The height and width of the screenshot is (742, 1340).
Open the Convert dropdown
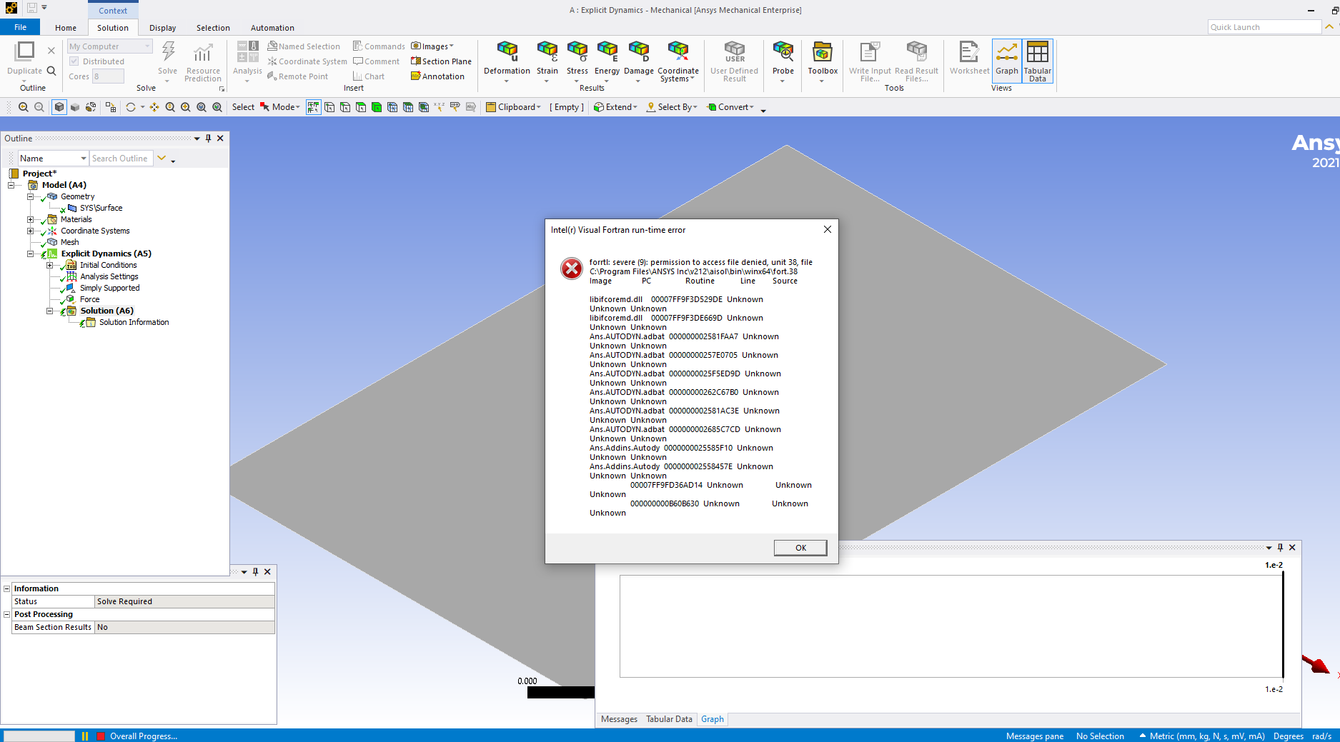[x=730, y=107]
